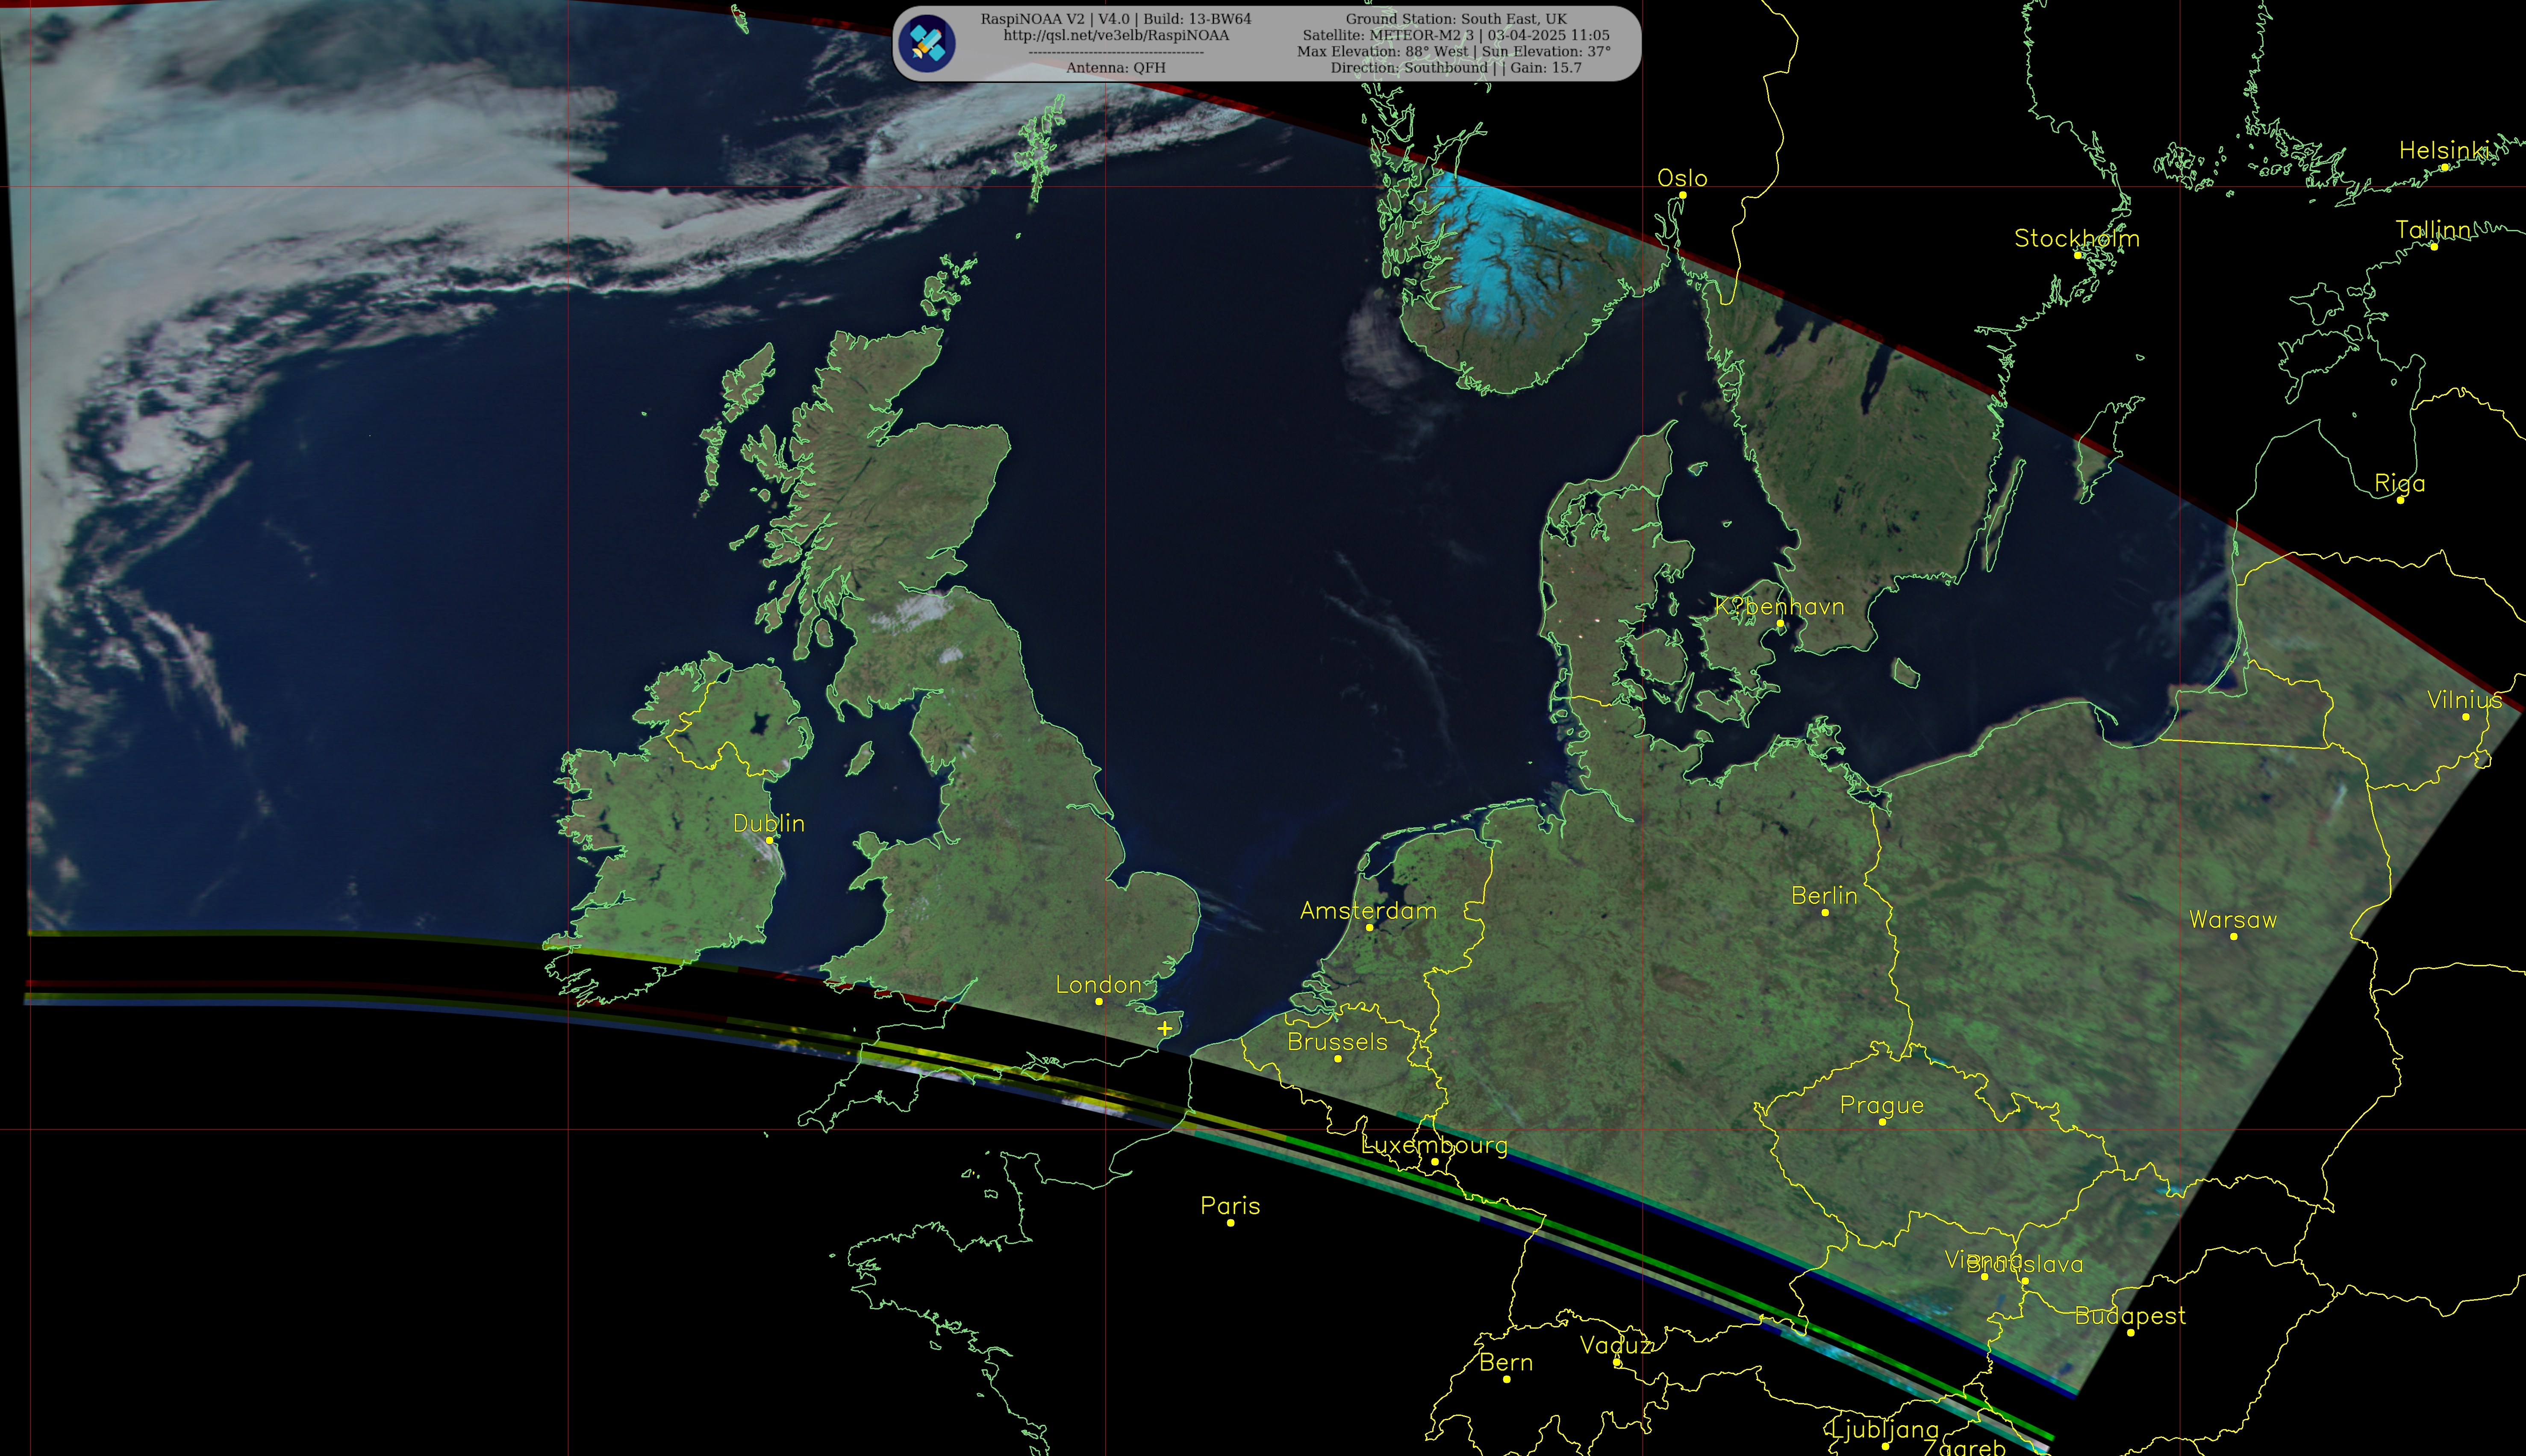Open the qsl.net RaspiNOAA URL text
2526x1456 pixels.
coord(1116,35)
